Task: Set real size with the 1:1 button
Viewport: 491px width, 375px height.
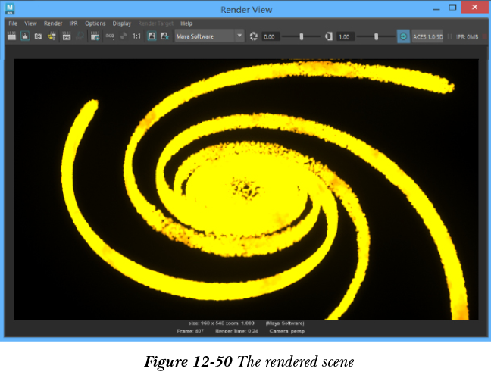Action: 136,36
